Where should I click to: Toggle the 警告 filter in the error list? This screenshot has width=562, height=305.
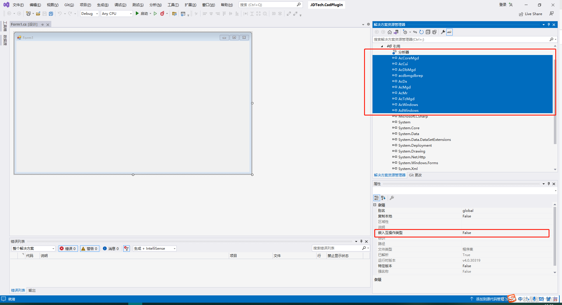tap(89, 248)
